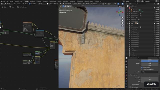Open the Object Mode dropdown in viewport

[68, 4]
